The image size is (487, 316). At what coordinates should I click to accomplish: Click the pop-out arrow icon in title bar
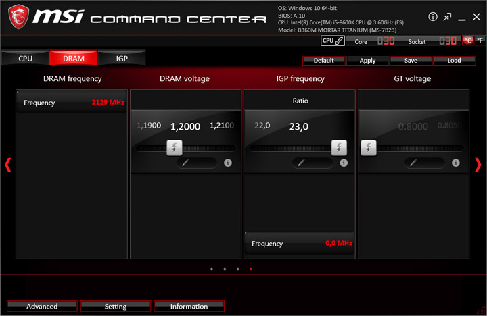pyautogui.click(x=447, y=17)
